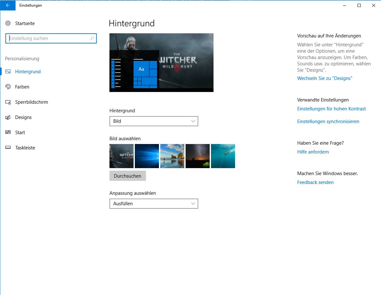Maximize the Einstellungen window
Viewport: 381px width, 295px height.
(x=359, y=5)
